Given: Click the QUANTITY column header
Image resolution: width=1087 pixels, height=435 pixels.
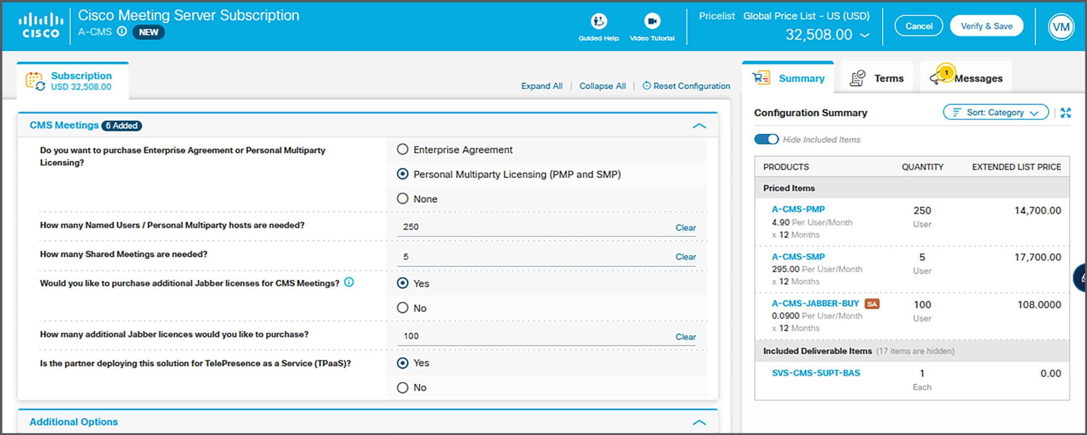Looking at the screenshot, I should [922, 167].
